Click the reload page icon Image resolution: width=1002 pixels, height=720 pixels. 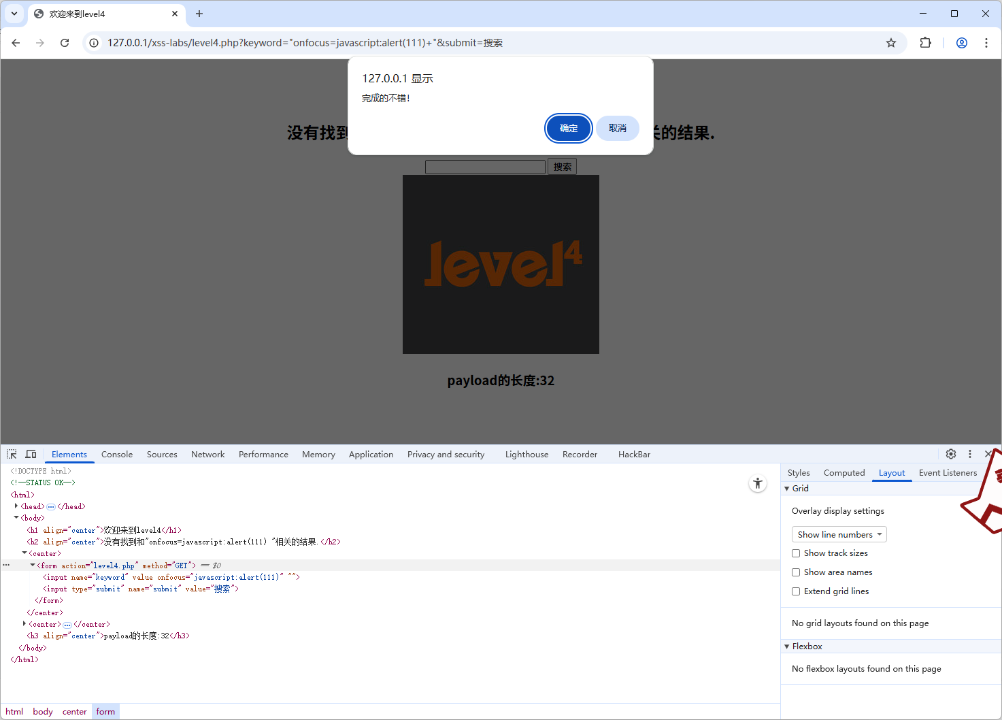[x=65, y=42]
